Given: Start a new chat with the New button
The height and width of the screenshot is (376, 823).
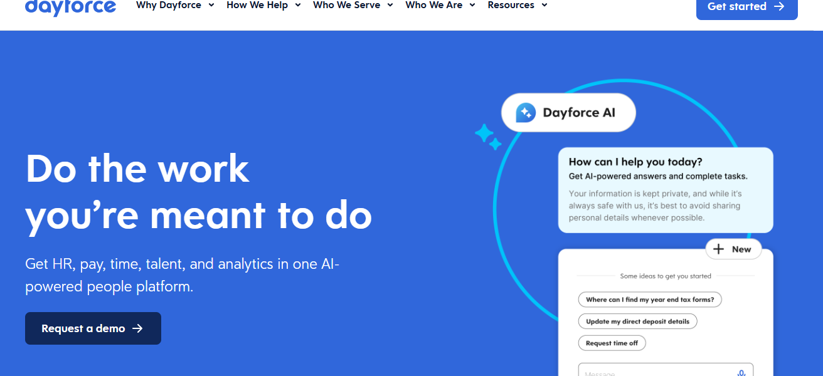Looking at the screenshot, I should (733, 249).
